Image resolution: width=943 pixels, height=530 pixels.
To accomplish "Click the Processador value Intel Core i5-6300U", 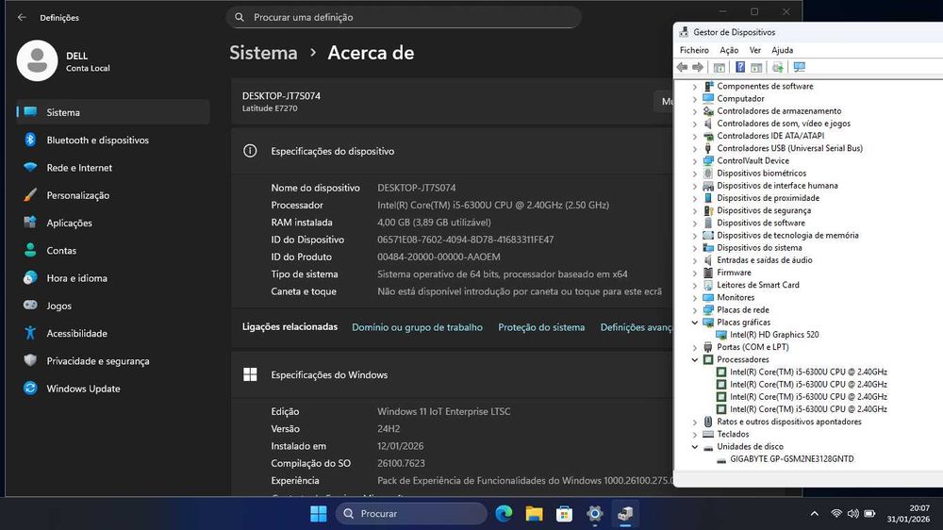I will click(493, 206).
